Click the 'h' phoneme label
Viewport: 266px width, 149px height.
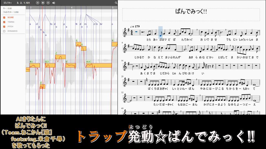click(x=44, y=32)
